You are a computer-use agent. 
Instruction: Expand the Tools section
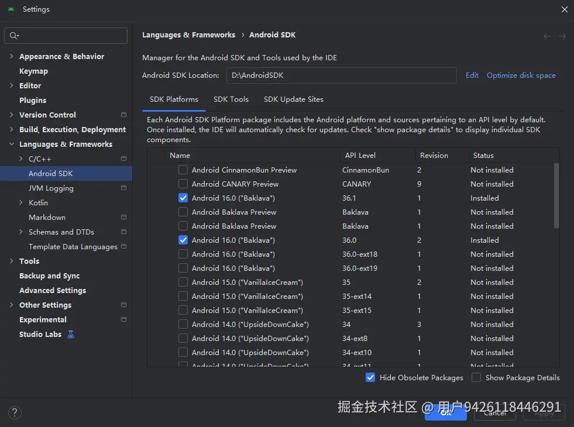[x=11, y=261]
